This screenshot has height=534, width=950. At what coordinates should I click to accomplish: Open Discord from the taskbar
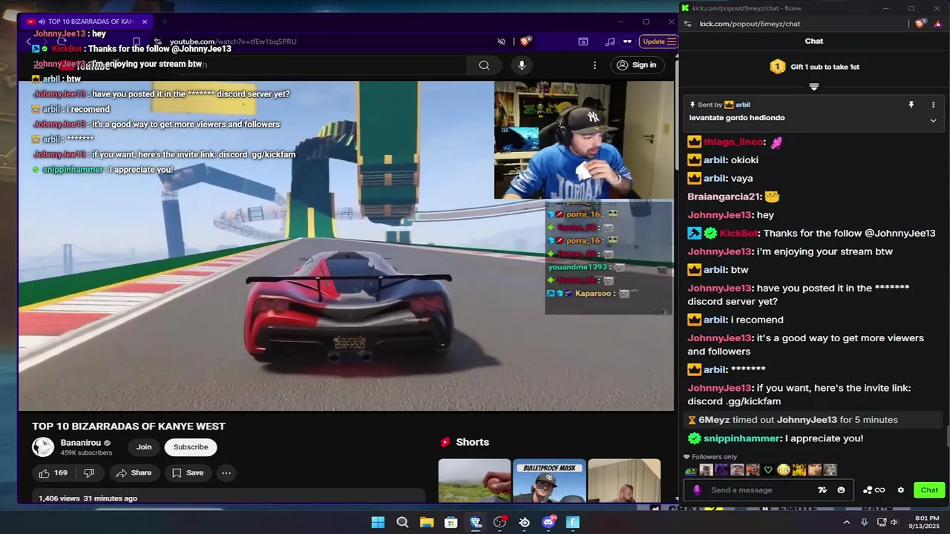tap(548, 522)
